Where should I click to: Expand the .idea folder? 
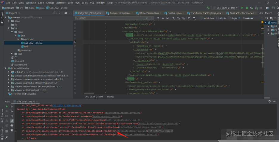pos(9,21)
